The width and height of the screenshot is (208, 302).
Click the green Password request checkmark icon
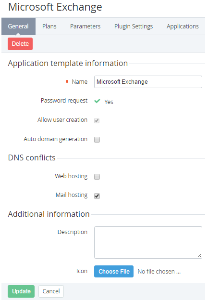click(97, 101)
